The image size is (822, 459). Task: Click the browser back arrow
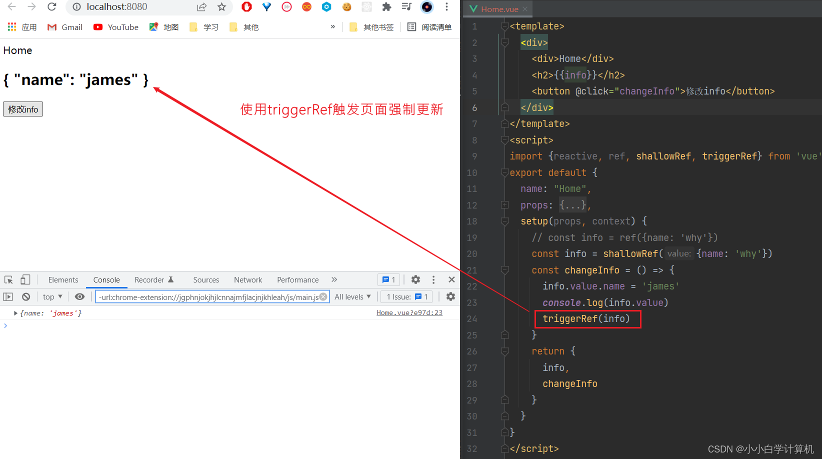pyautogui.click(x=11, y=7)
